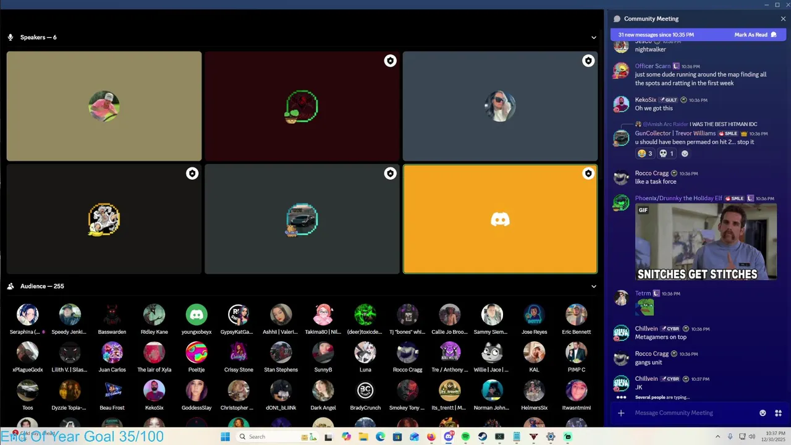Open Seraphina's audience avatar
Image resolution: width=791 pixels, height=445 pixels.
27,315
